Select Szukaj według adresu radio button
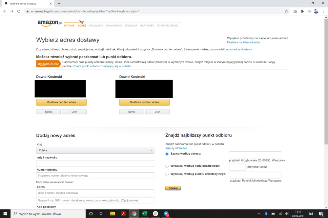Image resolution: width=328 pixels, height=218 pixels. coord(167,154)
